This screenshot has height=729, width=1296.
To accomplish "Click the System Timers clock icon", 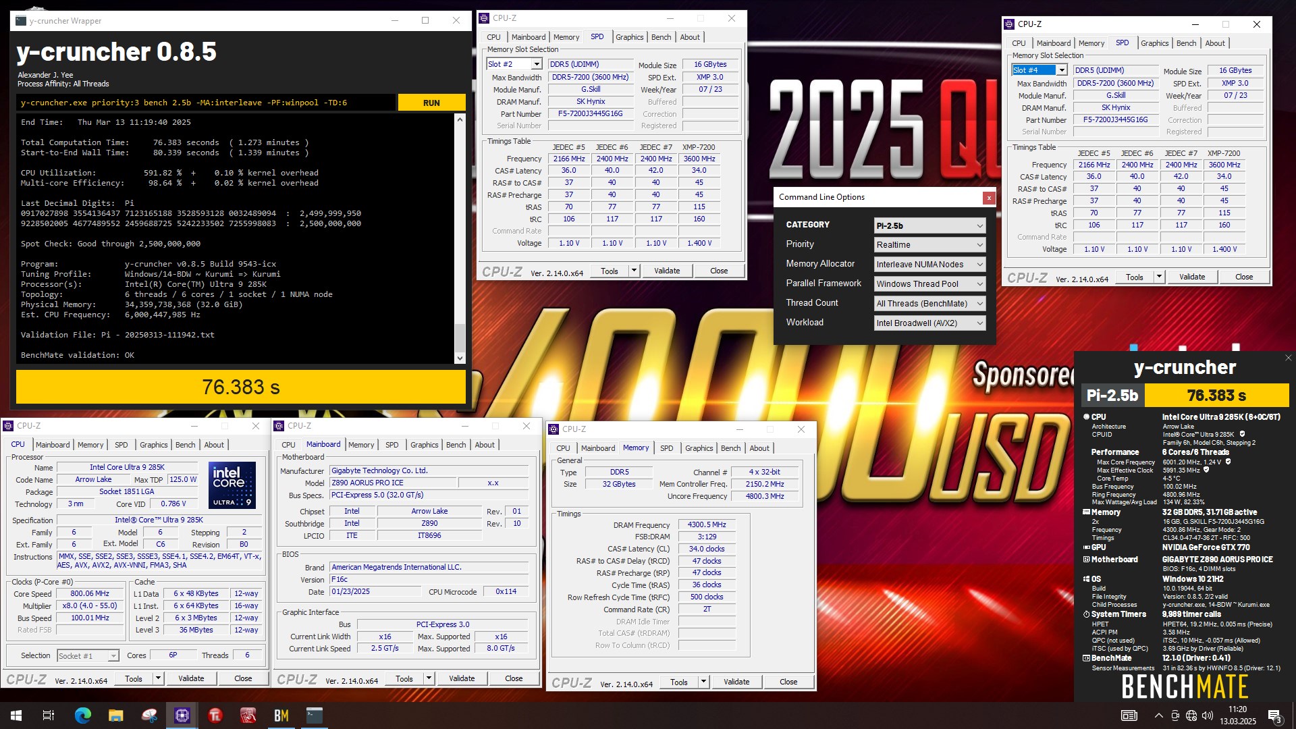I will [x=1086, y=614].
